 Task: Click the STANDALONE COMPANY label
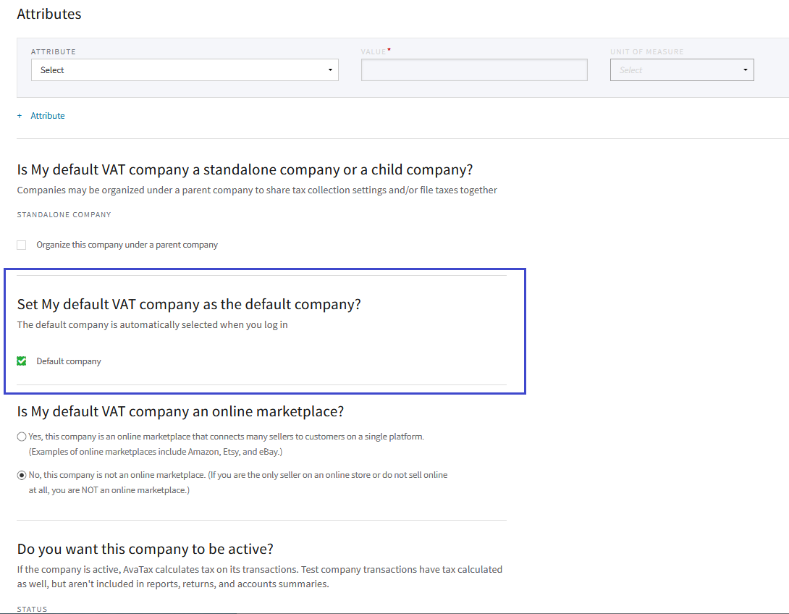coord(64,215)
